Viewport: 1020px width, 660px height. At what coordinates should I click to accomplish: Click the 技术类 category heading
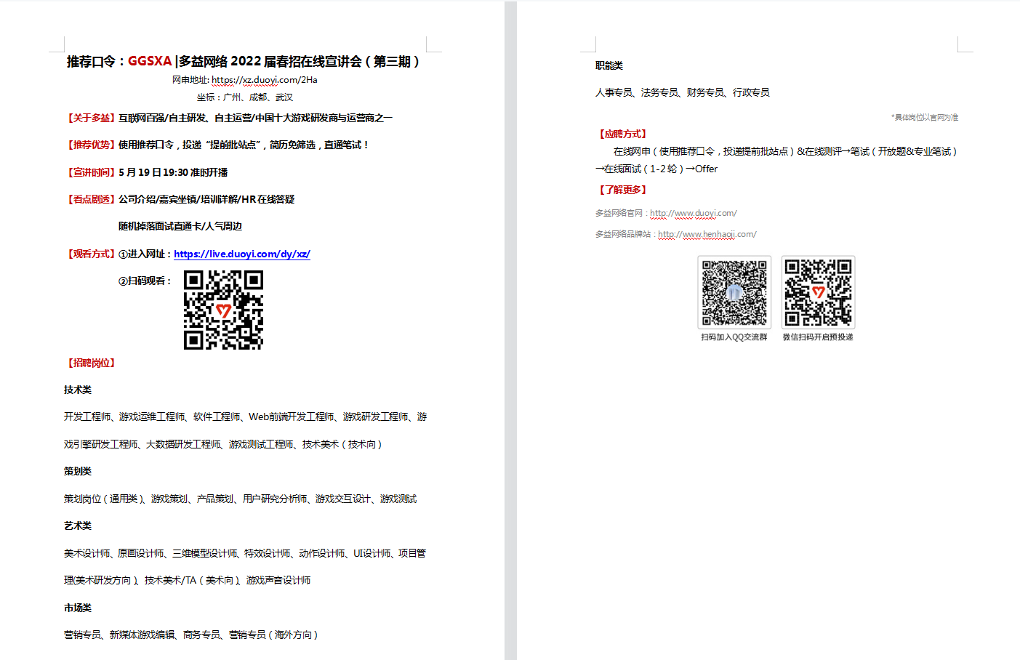click(x=78, y=390)
